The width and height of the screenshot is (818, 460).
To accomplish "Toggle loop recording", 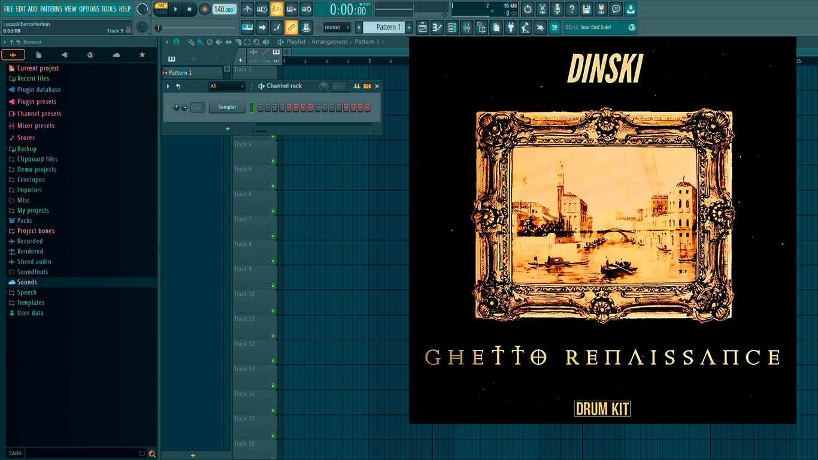I will click(x=306, y=9).
